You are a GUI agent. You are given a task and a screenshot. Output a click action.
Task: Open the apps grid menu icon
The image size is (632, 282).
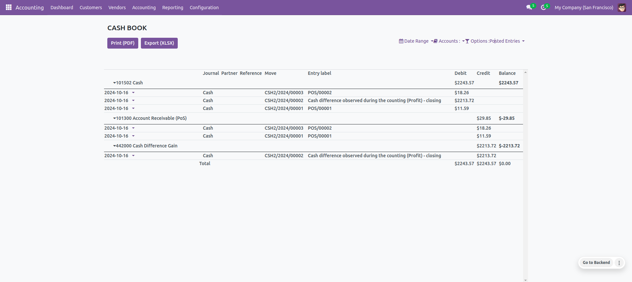[9, 7]
